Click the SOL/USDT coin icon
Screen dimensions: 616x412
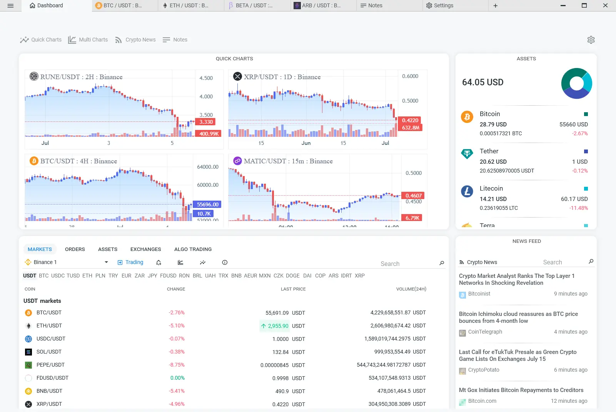28,352
